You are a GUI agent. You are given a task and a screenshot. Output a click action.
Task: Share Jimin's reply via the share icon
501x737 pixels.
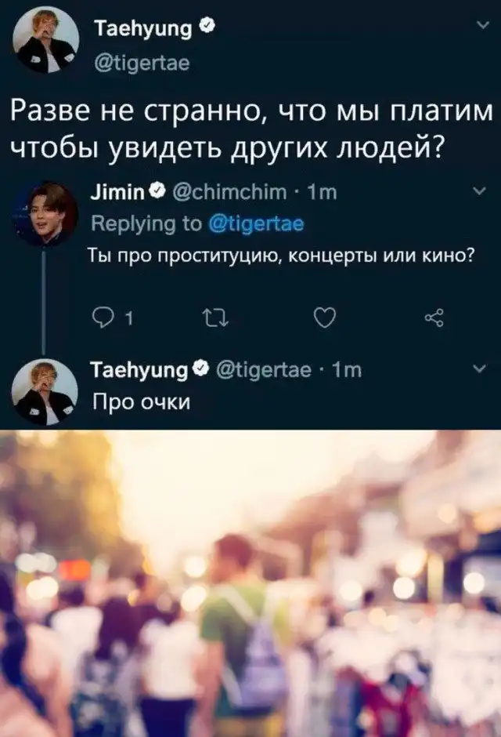tap(434, 319)
